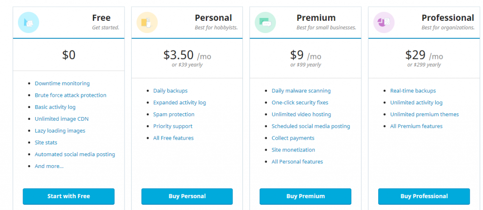The image size is (483, 210).
Task: Open the Daily malware scanning link
Action: (301, 91)
